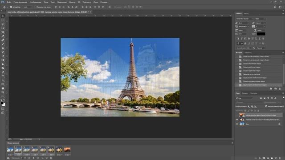Select the Move tool
This screenshot has height=160, width=285.
tap(3, 16)
